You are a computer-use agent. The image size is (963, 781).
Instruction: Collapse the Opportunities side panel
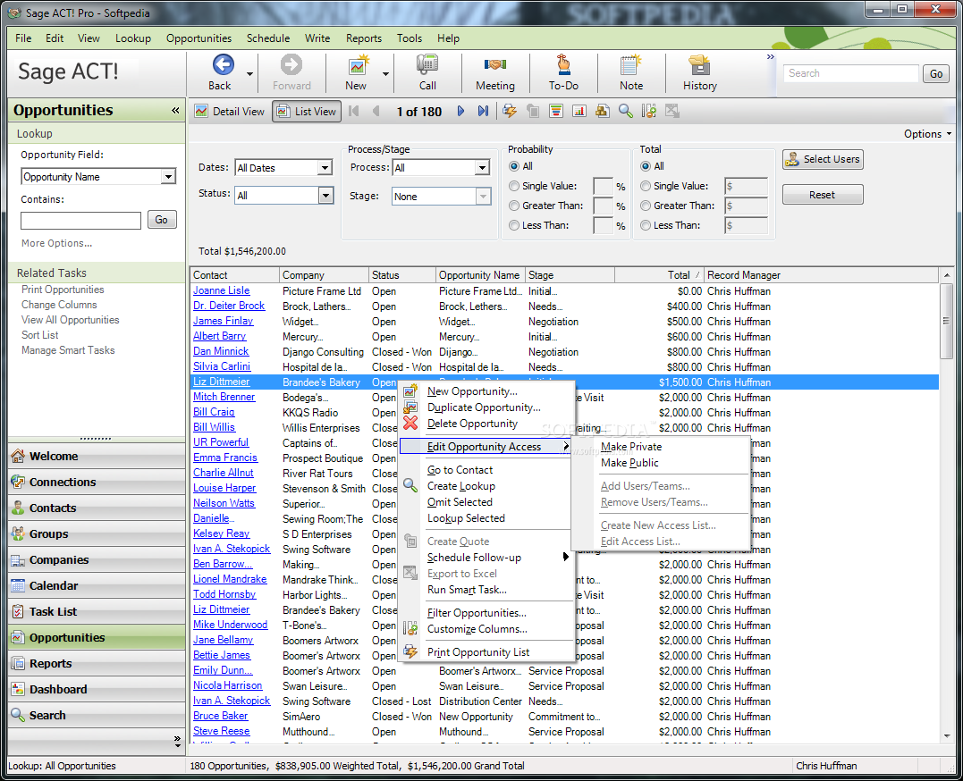pos(175,111)
